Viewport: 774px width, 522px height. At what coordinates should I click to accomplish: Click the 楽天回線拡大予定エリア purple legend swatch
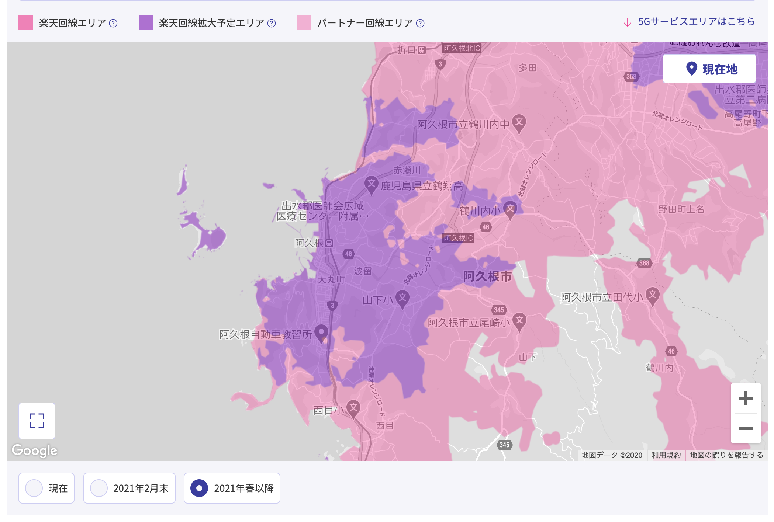146,23
